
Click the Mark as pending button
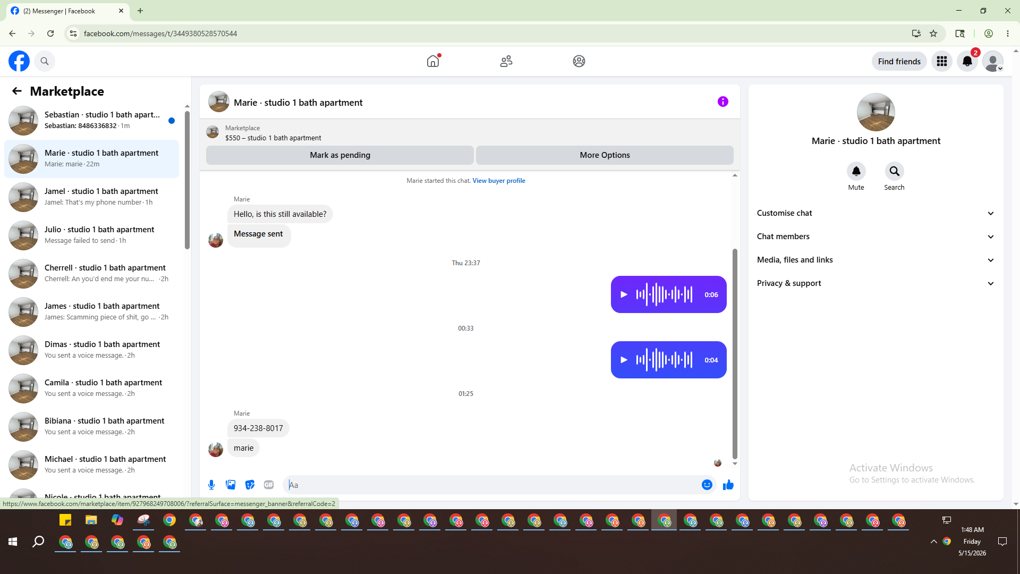[340, 155]
